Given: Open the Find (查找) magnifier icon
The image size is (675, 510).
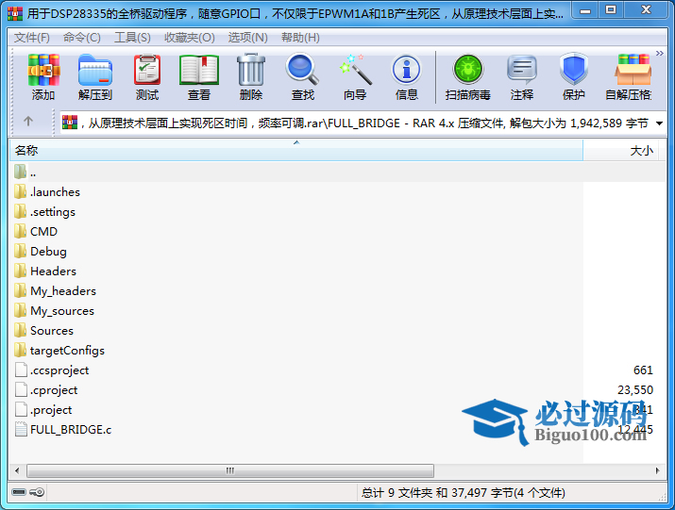Looking at the screenshot, I should tap(303, 70).
